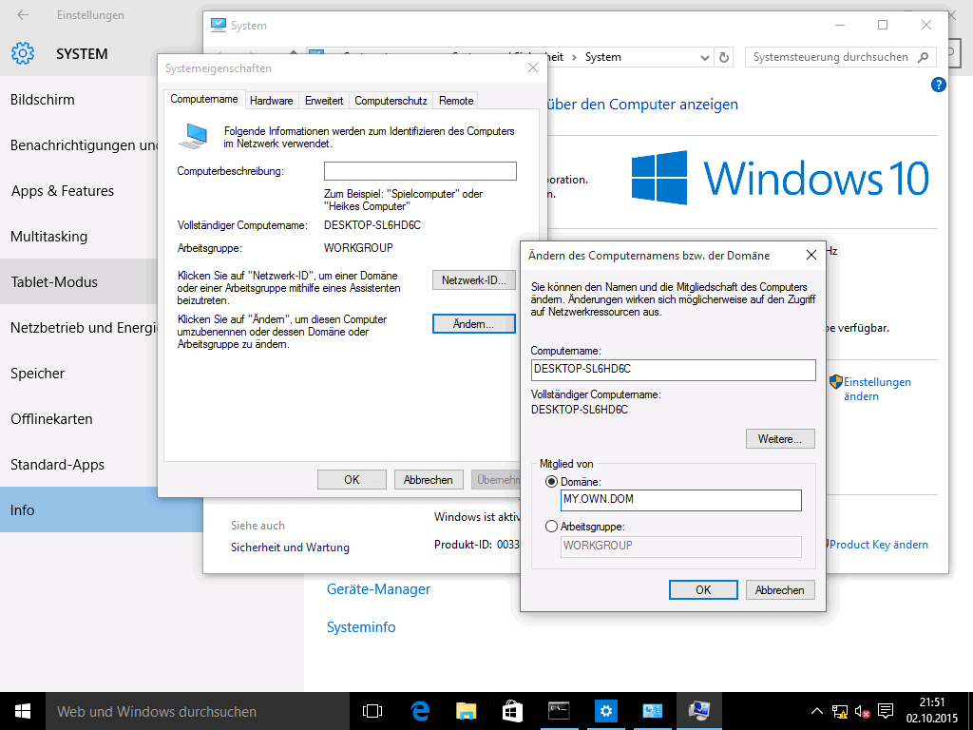Viewport: 973px width, 730px height.
Task: Close the Systemeigenschaften dialog
Action: click(x=533, y=67)
